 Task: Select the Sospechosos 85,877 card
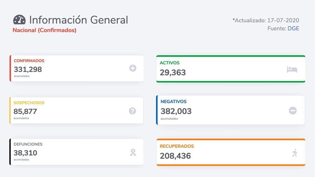pyautogui.click(x=77, y=111)
